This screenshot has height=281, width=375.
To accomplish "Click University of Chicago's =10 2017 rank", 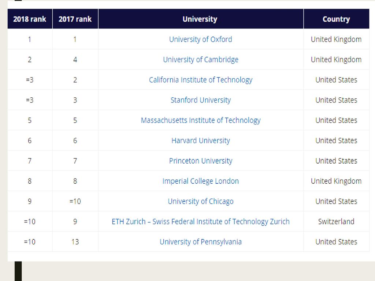I will (75, 201).
